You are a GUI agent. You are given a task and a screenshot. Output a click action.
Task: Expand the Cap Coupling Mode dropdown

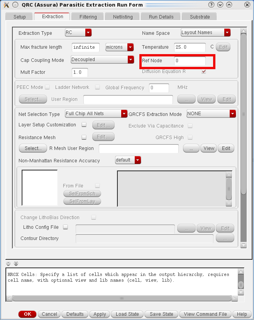tap(102, 60)
